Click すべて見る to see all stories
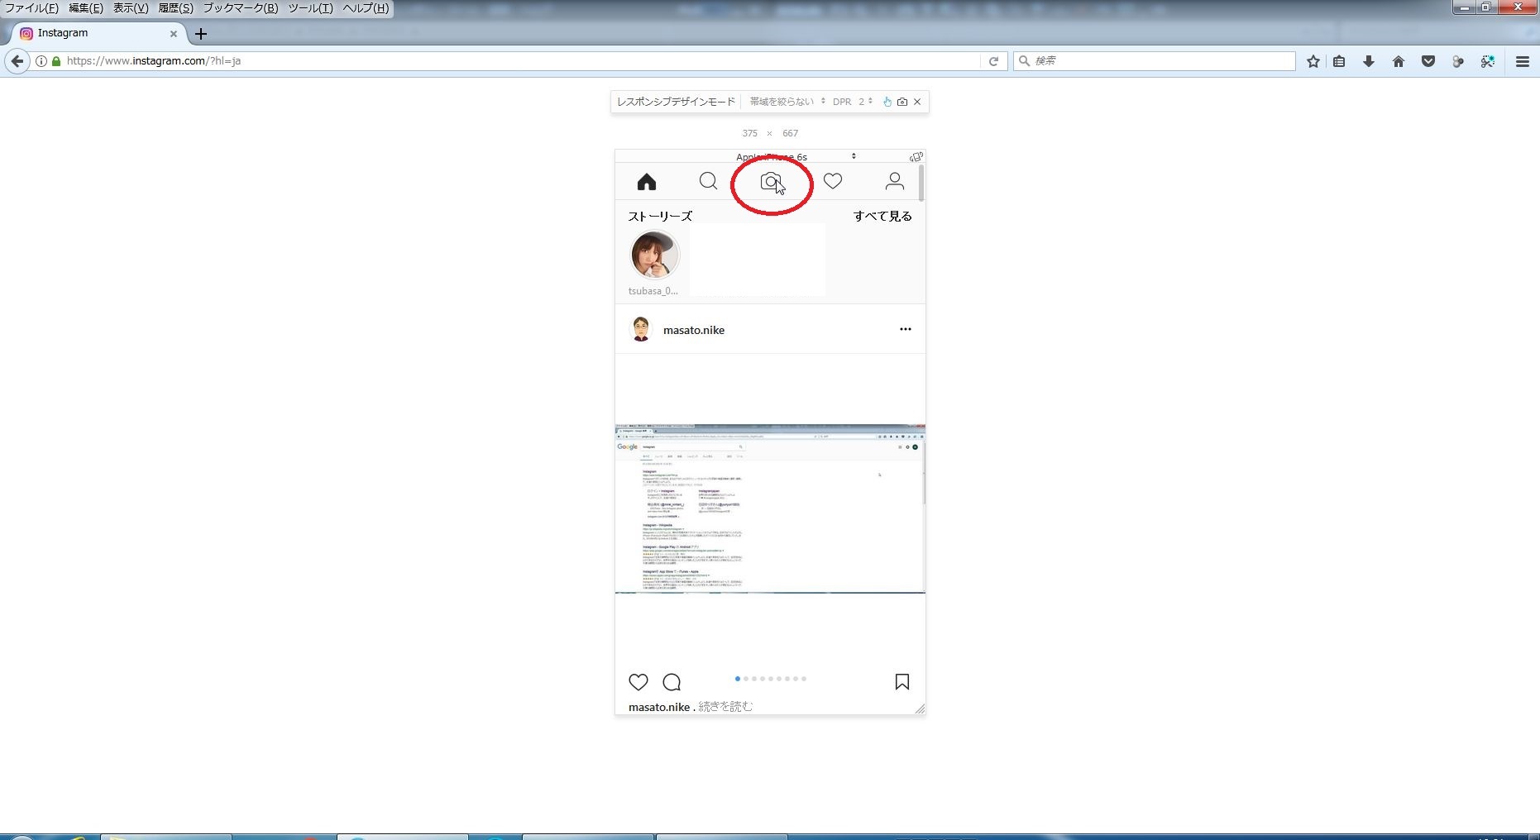Viewport: 1540px width, 840px height. (x=882, y=216)
